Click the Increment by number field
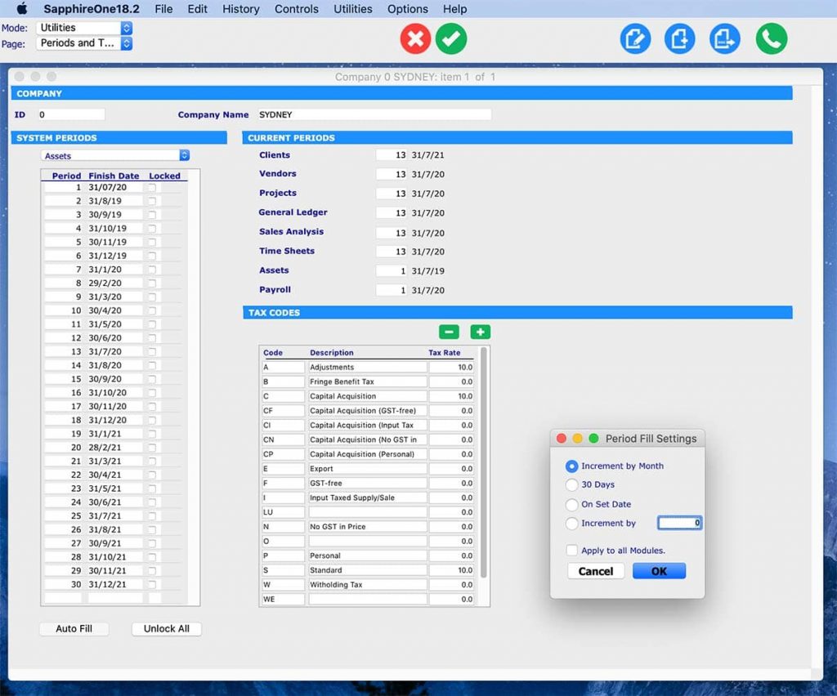 point(679,523)
